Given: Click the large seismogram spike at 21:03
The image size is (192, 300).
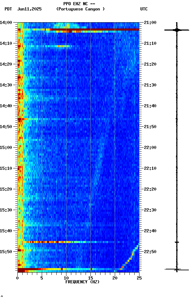Looking at the screenshot, I should [177, 30].
